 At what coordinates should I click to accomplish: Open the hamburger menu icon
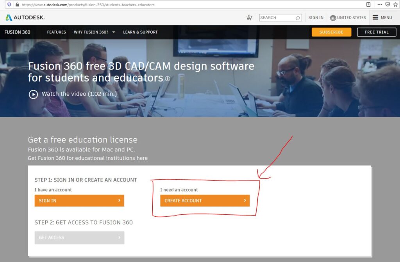[375, 17]
